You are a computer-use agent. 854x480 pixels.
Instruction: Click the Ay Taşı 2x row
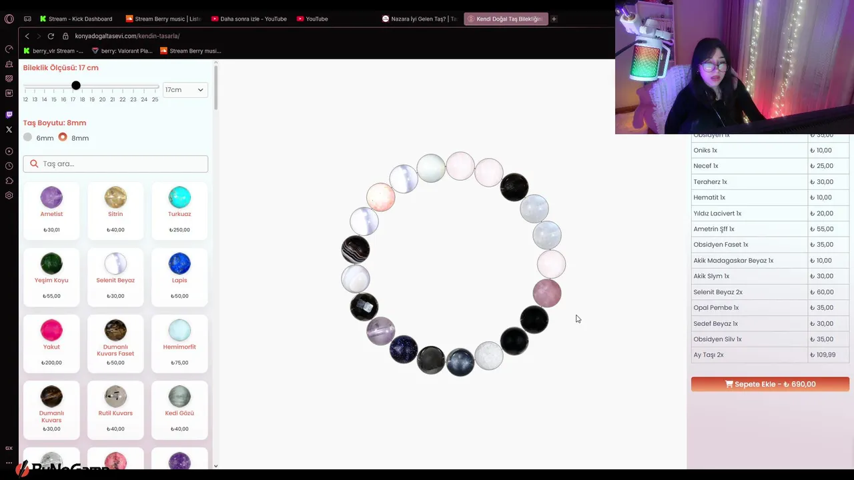tap(770, 355)
